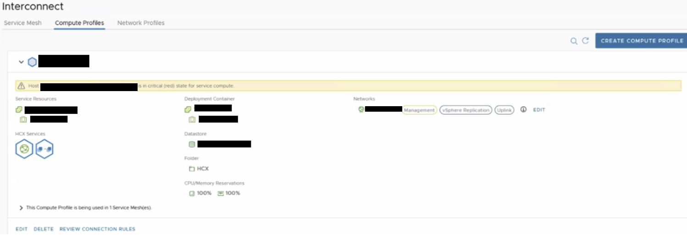Click EDIT link next to Networks
Viewport: 687px width, 243px height.
point(539,110)
